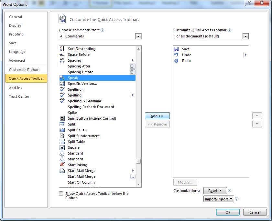Select the Spelling Recheck Document command
Image resolution: width=272 pixels, height=221 pixels.
tap(97, 107)
